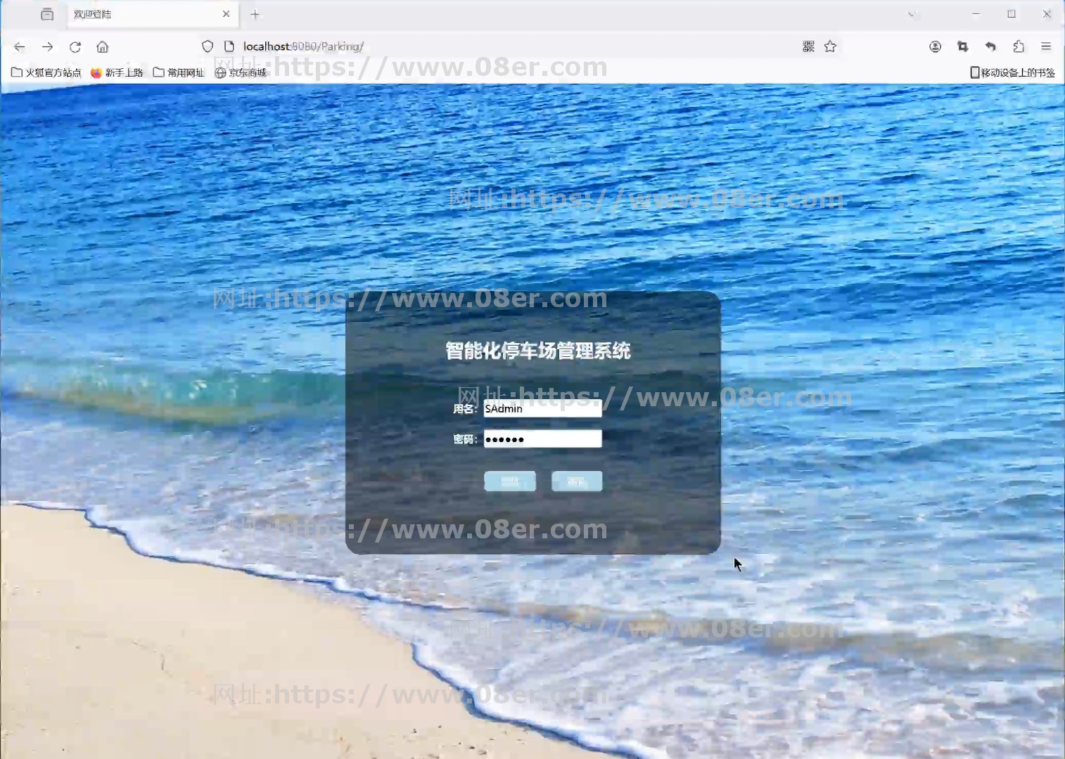The width and height of the screenshot is (1065, 759).
Task: Open the tracking protection shield icon
Action: (x=208, y=46)
